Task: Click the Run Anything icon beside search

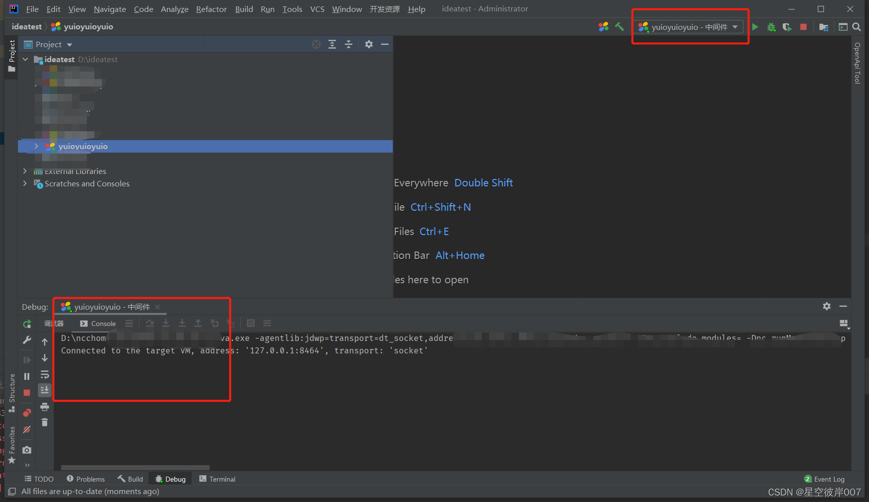Action: (x=843, y=27)
